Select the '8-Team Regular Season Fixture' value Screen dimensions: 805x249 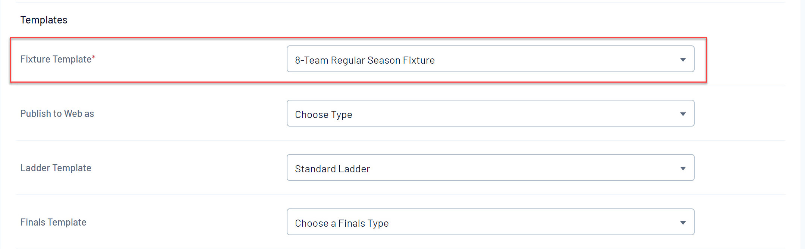pos(365,60)
